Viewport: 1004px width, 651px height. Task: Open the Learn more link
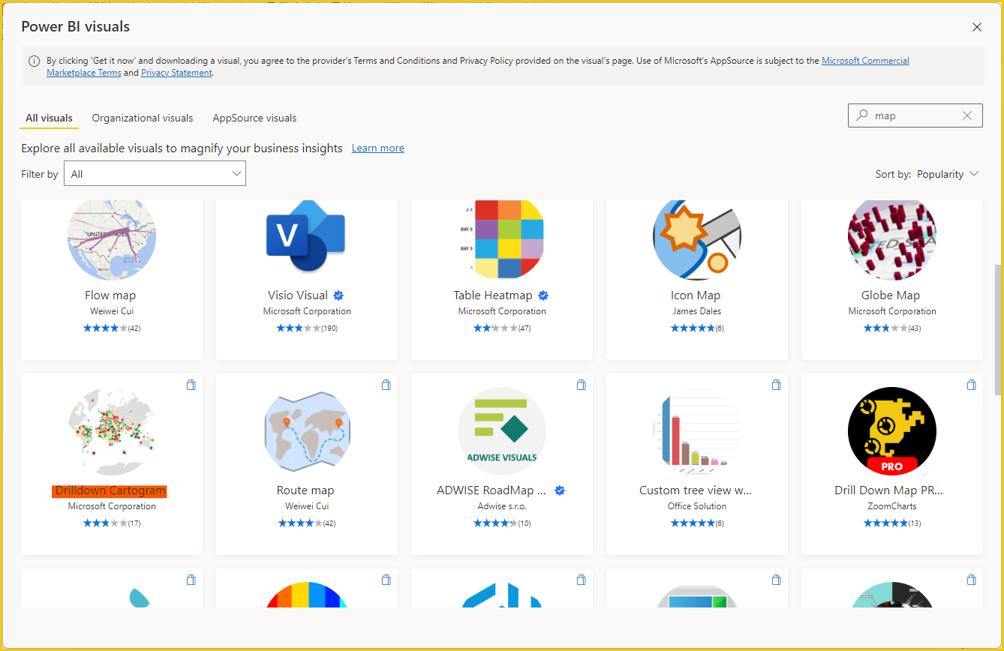pyautogui.click(x=378, y=148)
